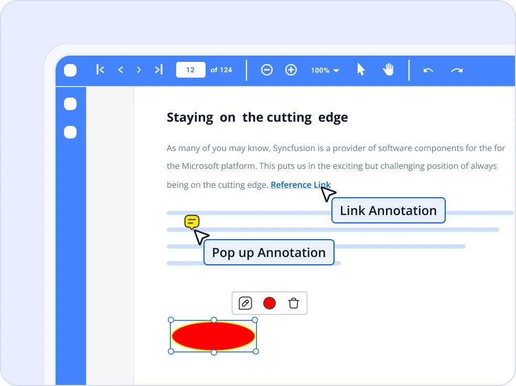
Task: Click the undo icon in the toolbar
Action: pyautogui.click(x=427, y=70)
